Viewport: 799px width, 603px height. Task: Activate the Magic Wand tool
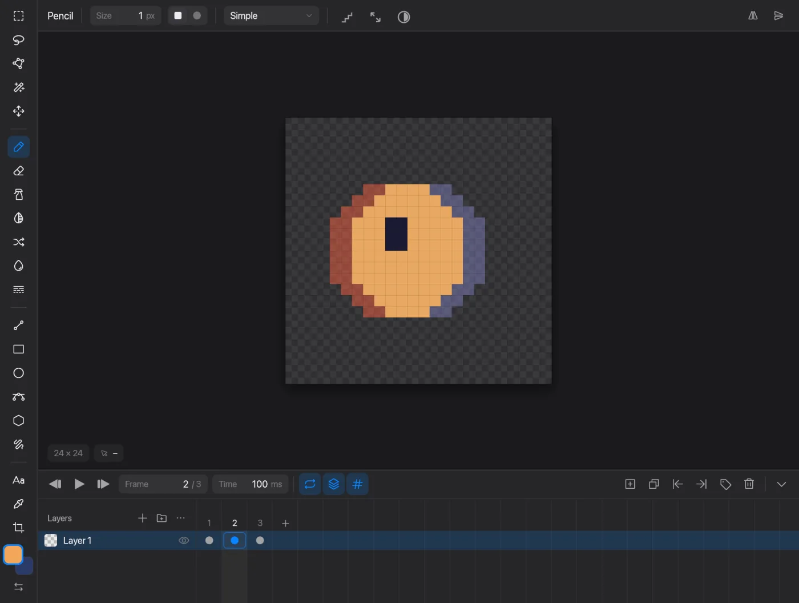coord(19,87)
